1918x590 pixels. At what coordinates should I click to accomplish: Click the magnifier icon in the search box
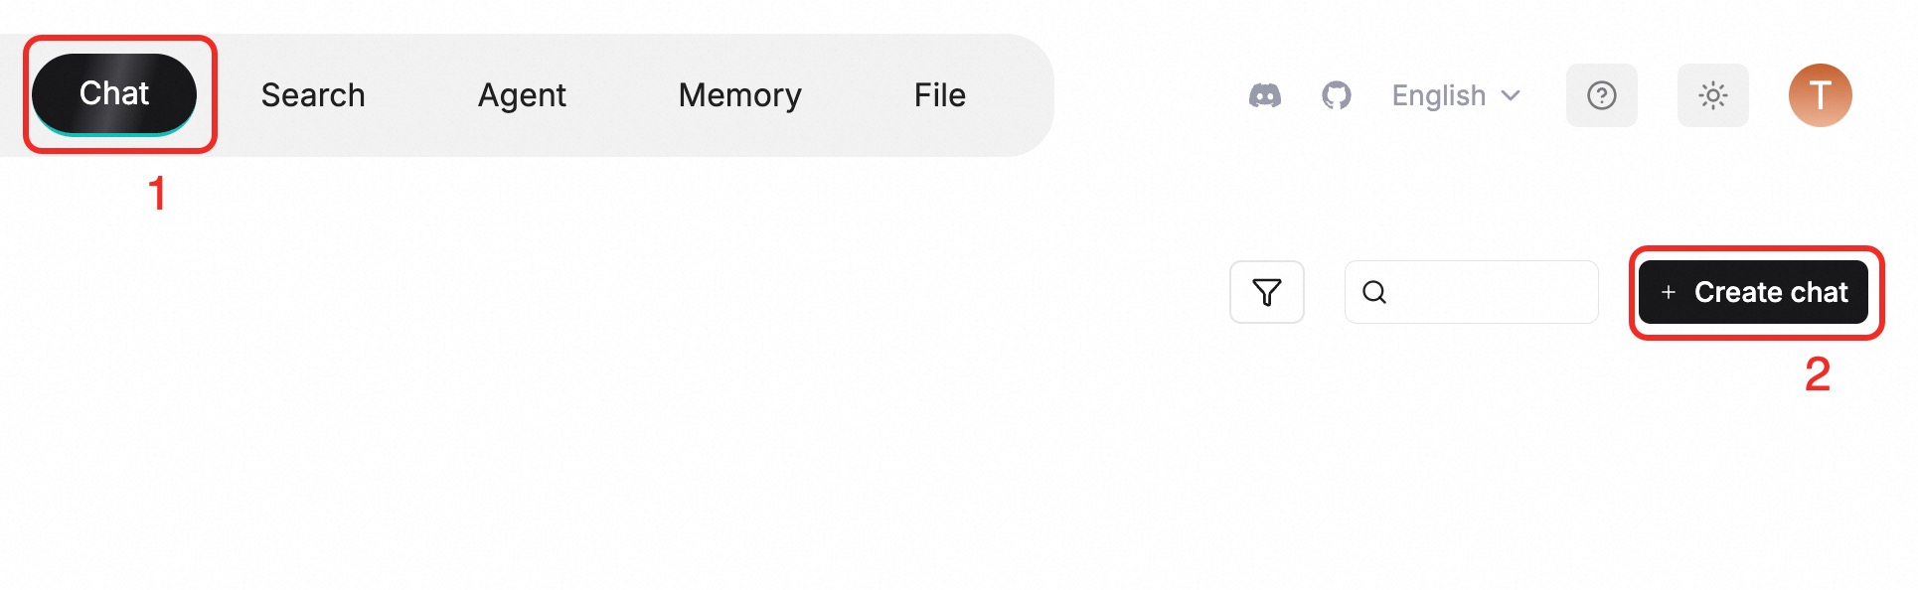pyautogui.click(x=1374, y=292)
